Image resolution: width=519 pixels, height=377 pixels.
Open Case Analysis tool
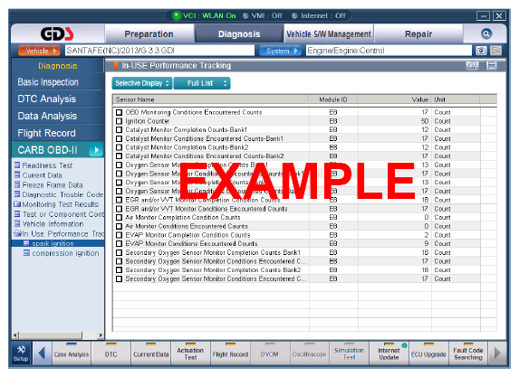click(72, 353)
